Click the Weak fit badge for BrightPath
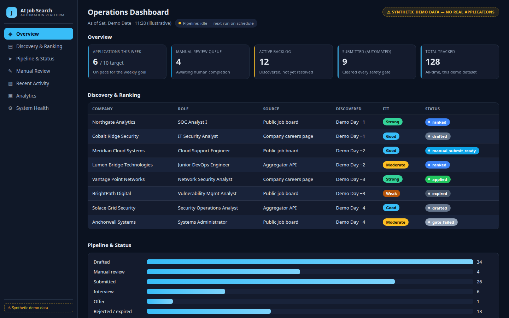This screenshot has width=509, height=318. click(x=391, y=194)
